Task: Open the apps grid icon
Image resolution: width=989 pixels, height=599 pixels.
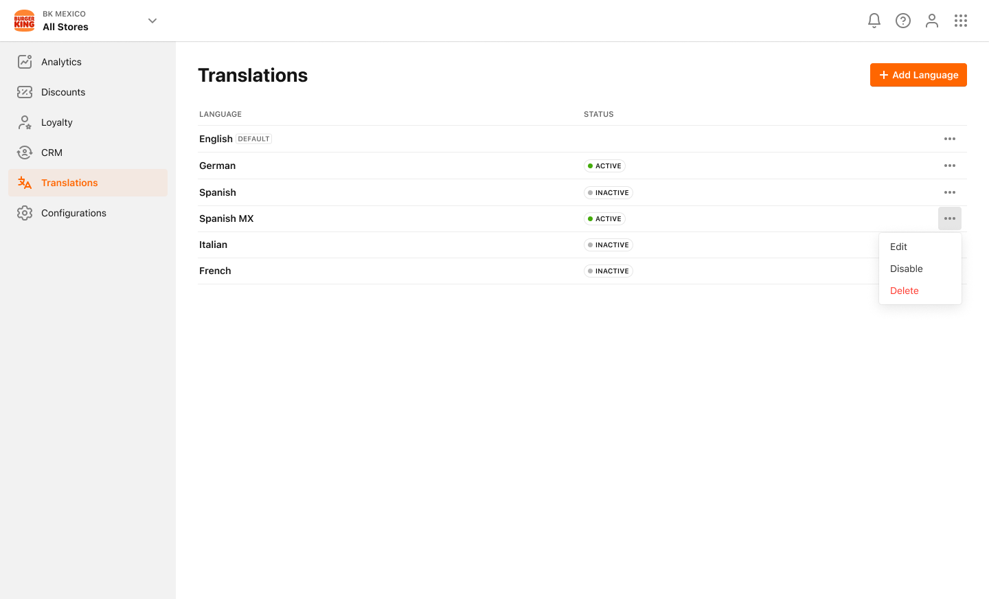Action: 961,21
